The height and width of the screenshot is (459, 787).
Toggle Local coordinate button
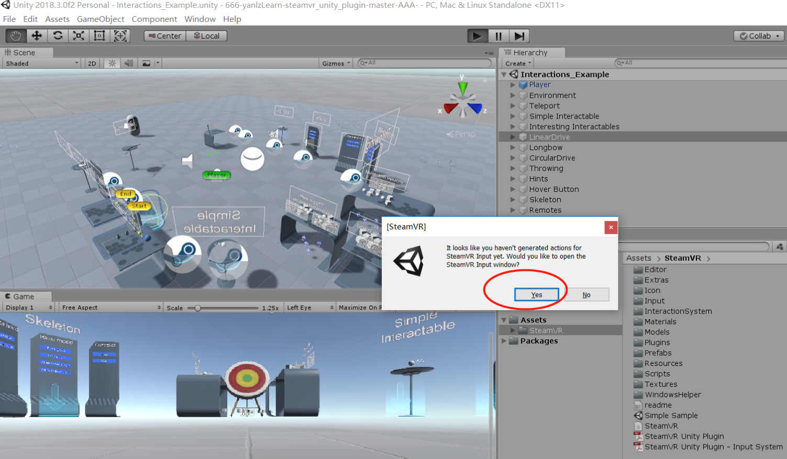(207, 36)
